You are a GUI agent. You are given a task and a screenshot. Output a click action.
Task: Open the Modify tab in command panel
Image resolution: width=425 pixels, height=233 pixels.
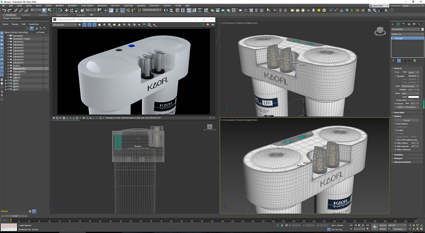tap(398, 24)
